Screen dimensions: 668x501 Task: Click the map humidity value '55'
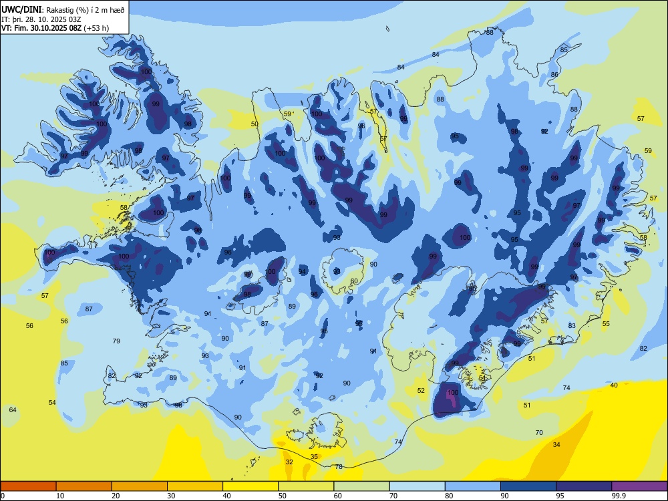[x=606, y=323]
